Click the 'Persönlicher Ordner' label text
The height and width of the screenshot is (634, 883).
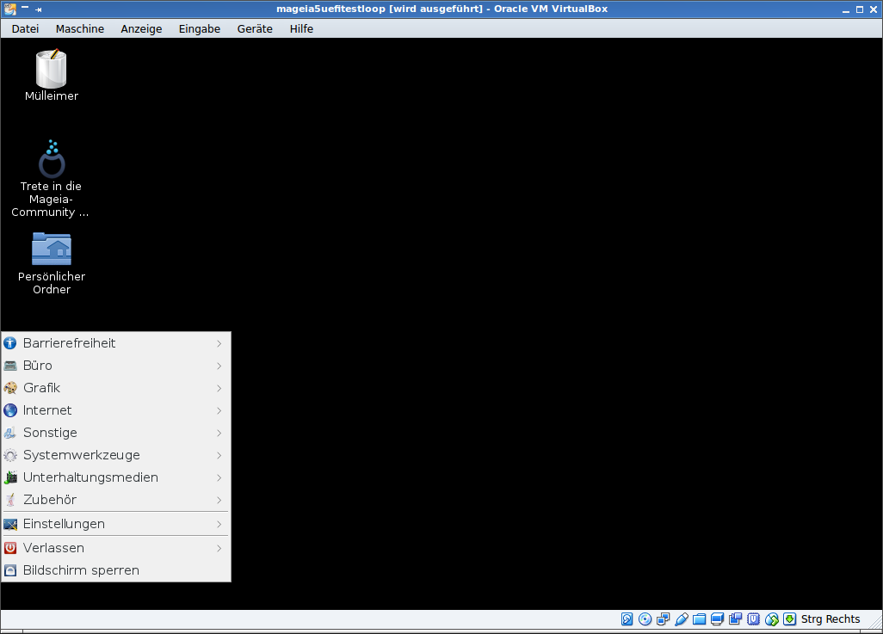click(52, 283)
